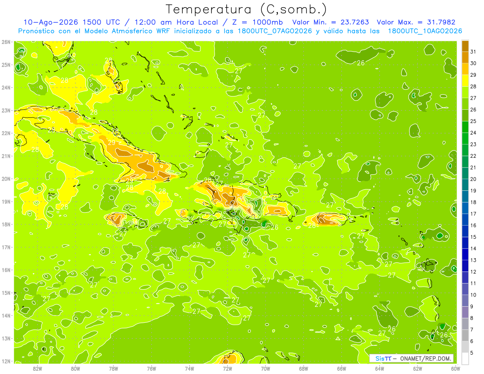
Task: Click the 20N latitude label
Action: 6,179
